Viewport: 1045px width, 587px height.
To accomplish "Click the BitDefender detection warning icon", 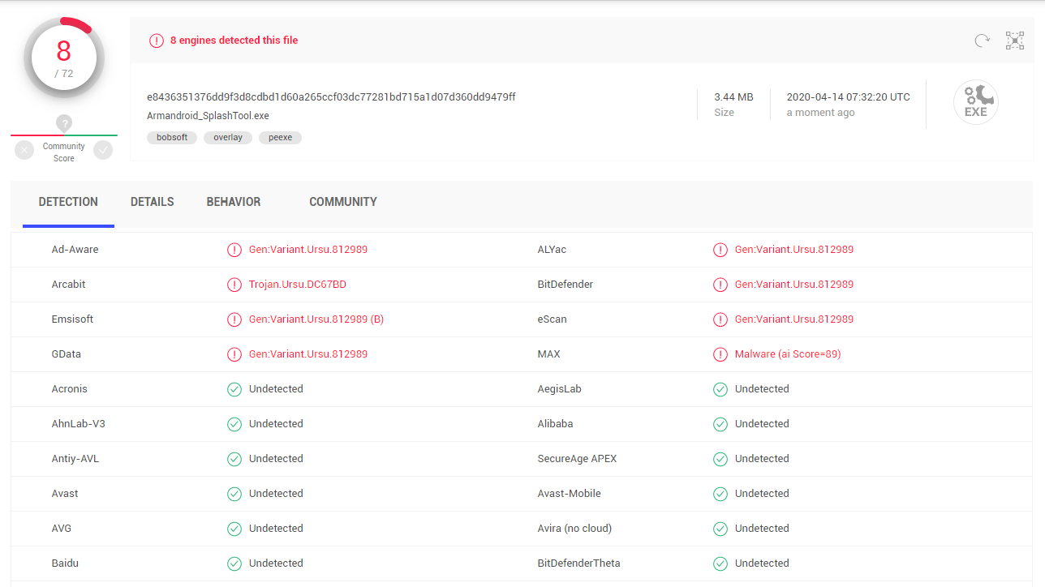I will (720, 285).
